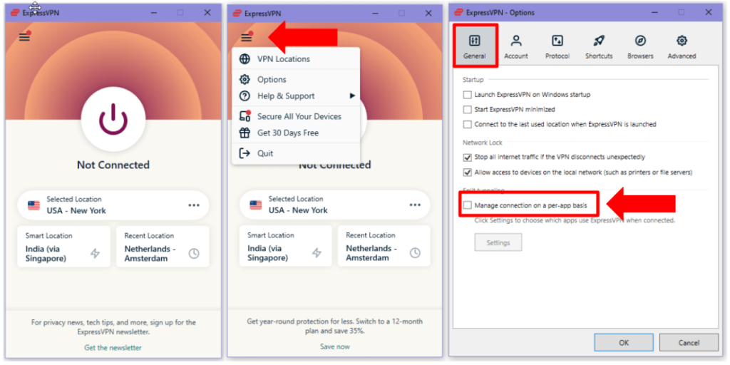Click lightning icon in left window's Smart Location card
Image resolution: width=730 pixels, height=365 pixels.
[x=95, y=253]
